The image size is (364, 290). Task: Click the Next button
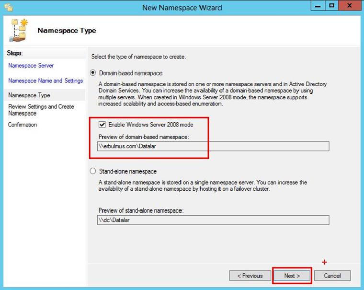[292, 276]
